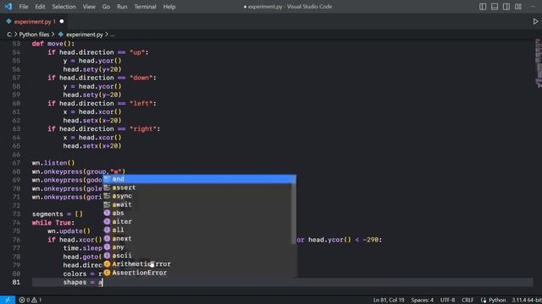The height and width of the screenshot is (304, 542).
Task: Select the 'assert' suggestion
Action: (x=197, y=187)
